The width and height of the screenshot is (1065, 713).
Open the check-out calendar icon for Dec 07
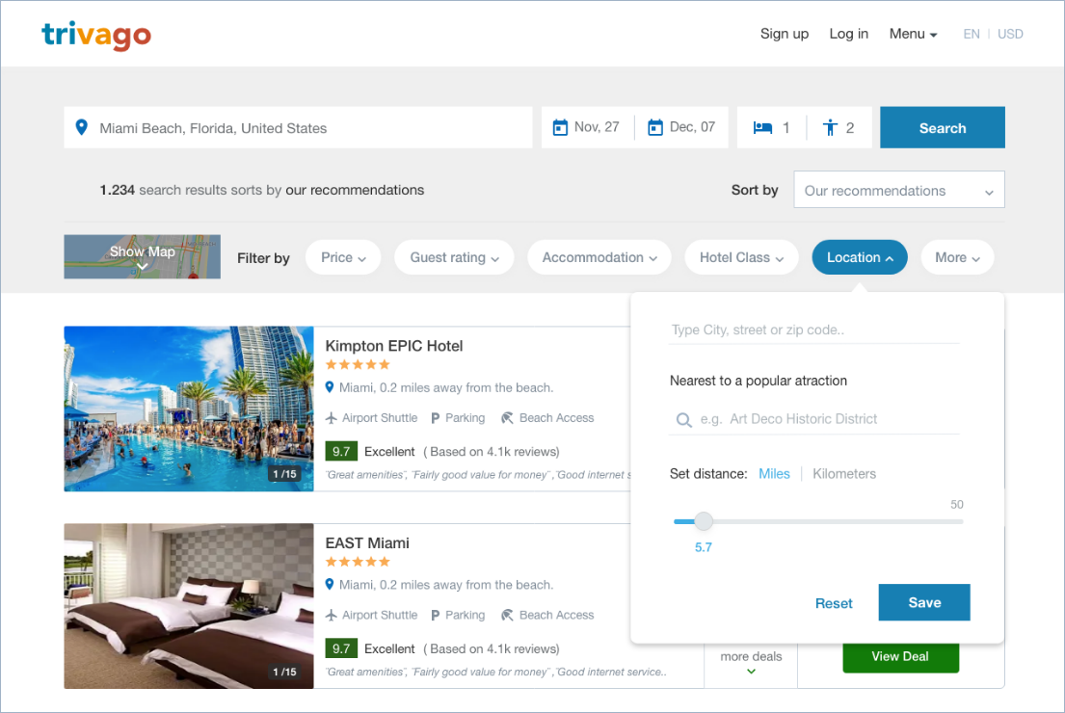654,127
